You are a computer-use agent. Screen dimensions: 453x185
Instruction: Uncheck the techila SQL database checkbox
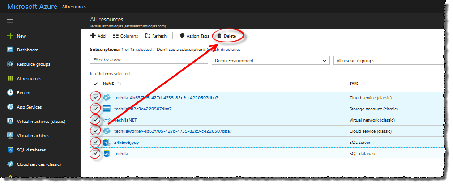point(95,154)
